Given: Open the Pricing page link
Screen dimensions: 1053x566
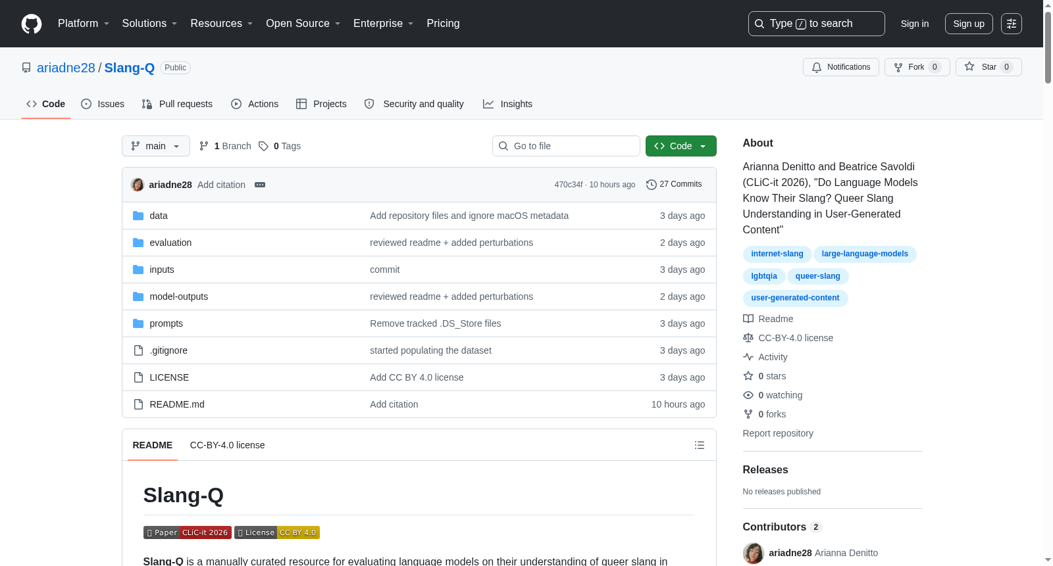Looking at the screenshot, I should coord(443,24).
